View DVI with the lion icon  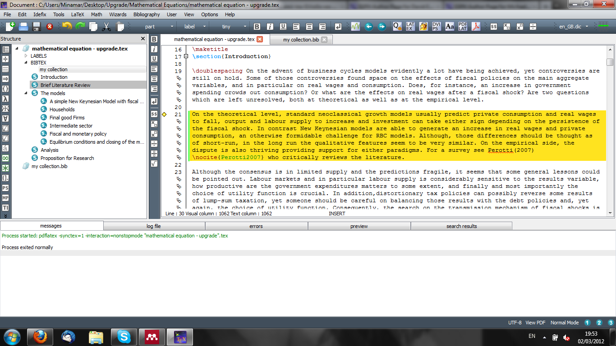click(423, 27)
